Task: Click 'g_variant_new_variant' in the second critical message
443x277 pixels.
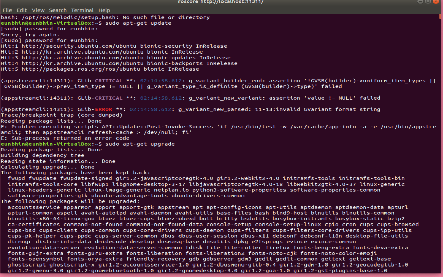Action: (x=225, y=98)
